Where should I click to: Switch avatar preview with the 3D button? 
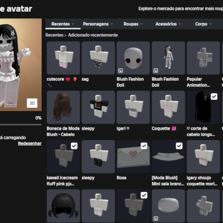[x=32, y=103]
